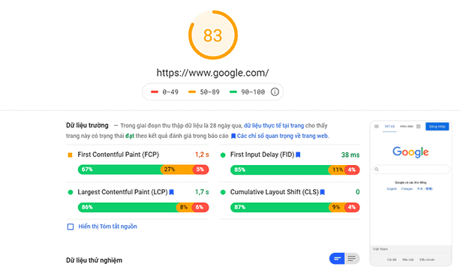Click the Hiển thị Tóm tắt nguồn label
Viewport: 460px width, 270px height.
(x=107, y=226)
